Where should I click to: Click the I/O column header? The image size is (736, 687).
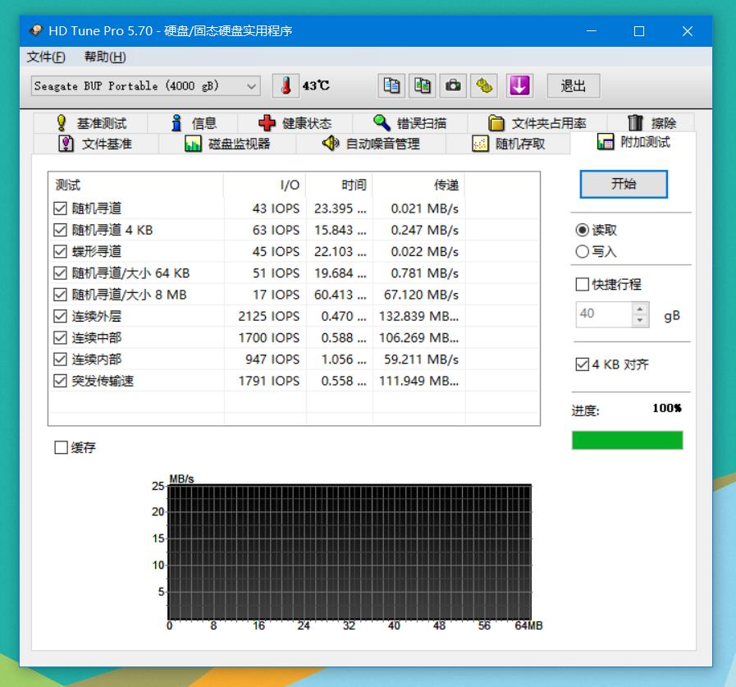(265, 185)
